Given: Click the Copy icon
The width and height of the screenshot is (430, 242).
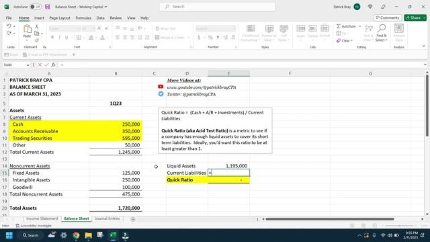Looking at the screenshot, I should click(37, 33).
